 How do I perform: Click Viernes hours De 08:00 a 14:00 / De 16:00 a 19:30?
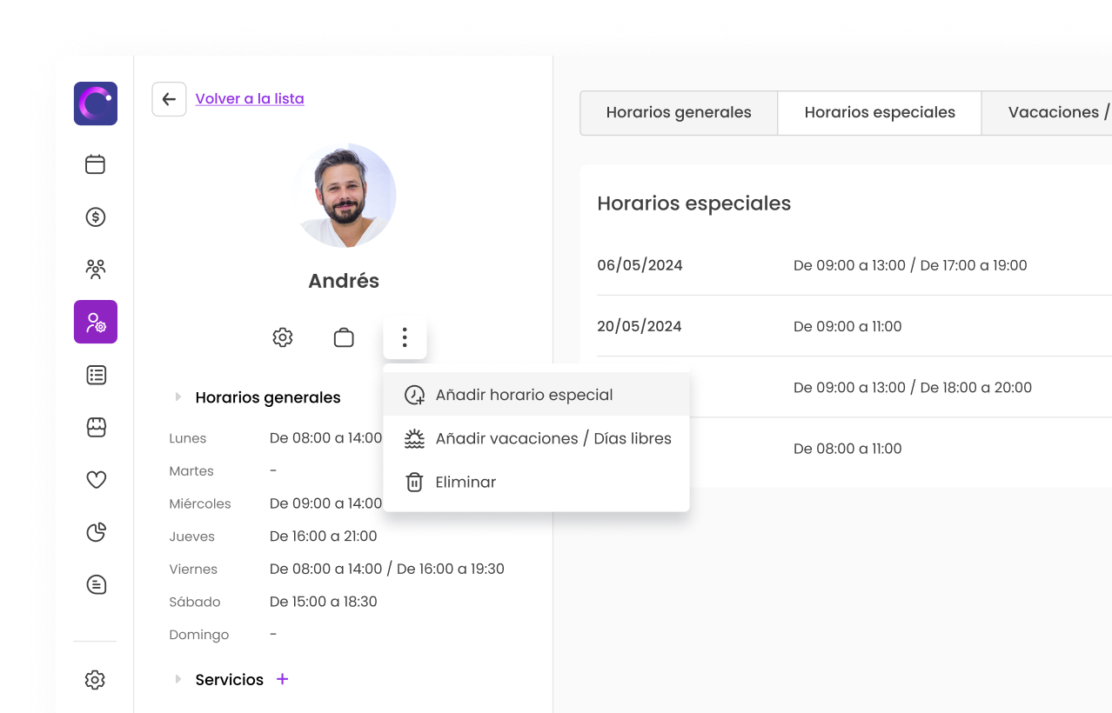click(x=387, y=569)
